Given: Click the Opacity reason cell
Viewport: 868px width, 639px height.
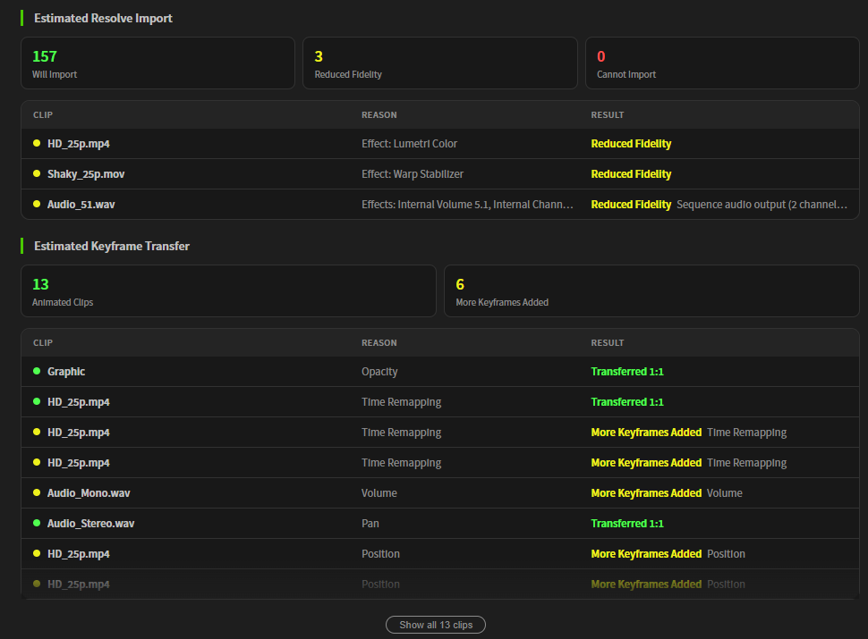Looking at the screenshot, I should click(379, 372).
